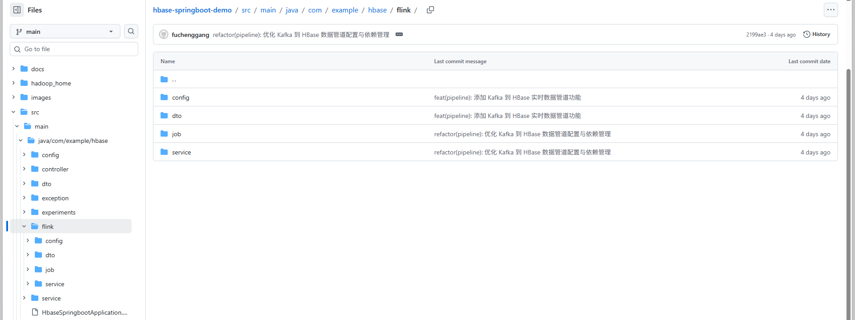Select HbaseSpringbootApplication file in tree

(84, 312)
